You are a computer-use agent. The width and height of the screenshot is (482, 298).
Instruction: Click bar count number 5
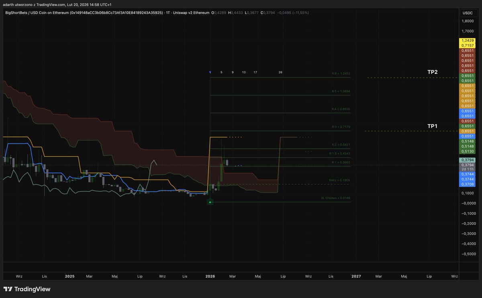point(221,72)
